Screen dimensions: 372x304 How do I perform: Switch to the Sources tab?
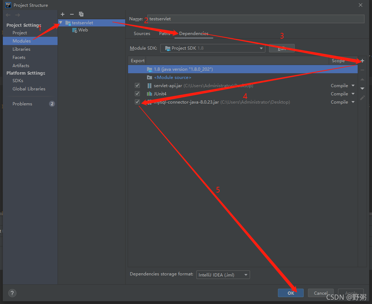[142, 34]
